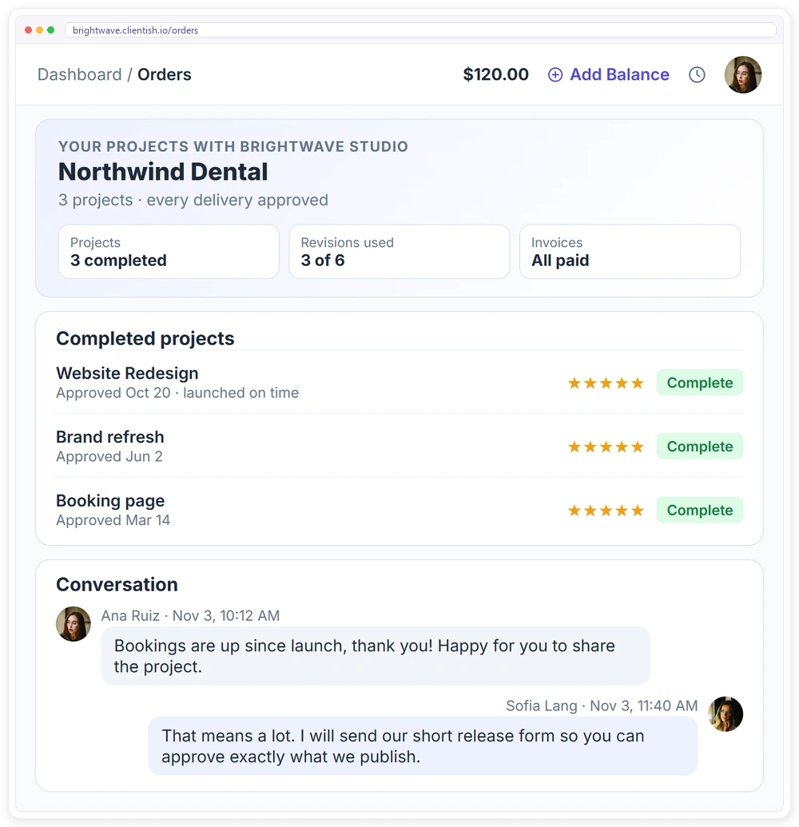Image resolution: width=799 pixels, height=827 pixels.
Task: Click the $120.00 balance amount
Action: 495,75
